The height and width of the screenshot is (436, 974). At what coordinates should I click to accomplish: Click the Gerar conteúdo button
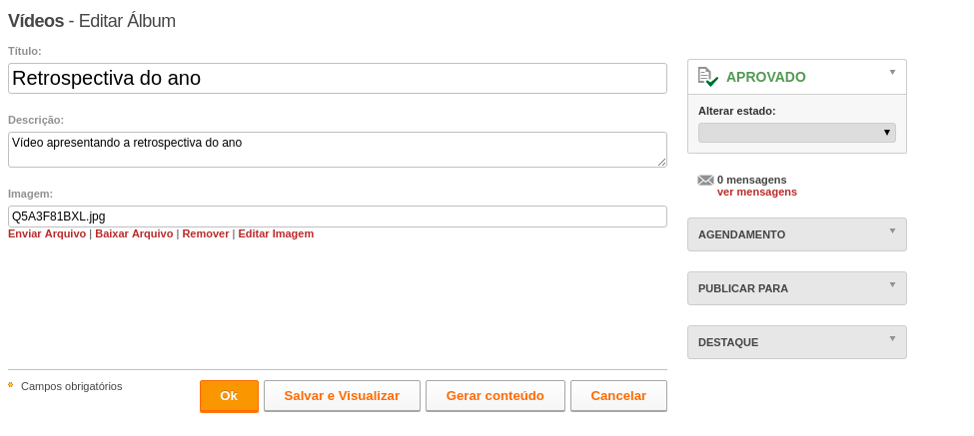(495, 396)
